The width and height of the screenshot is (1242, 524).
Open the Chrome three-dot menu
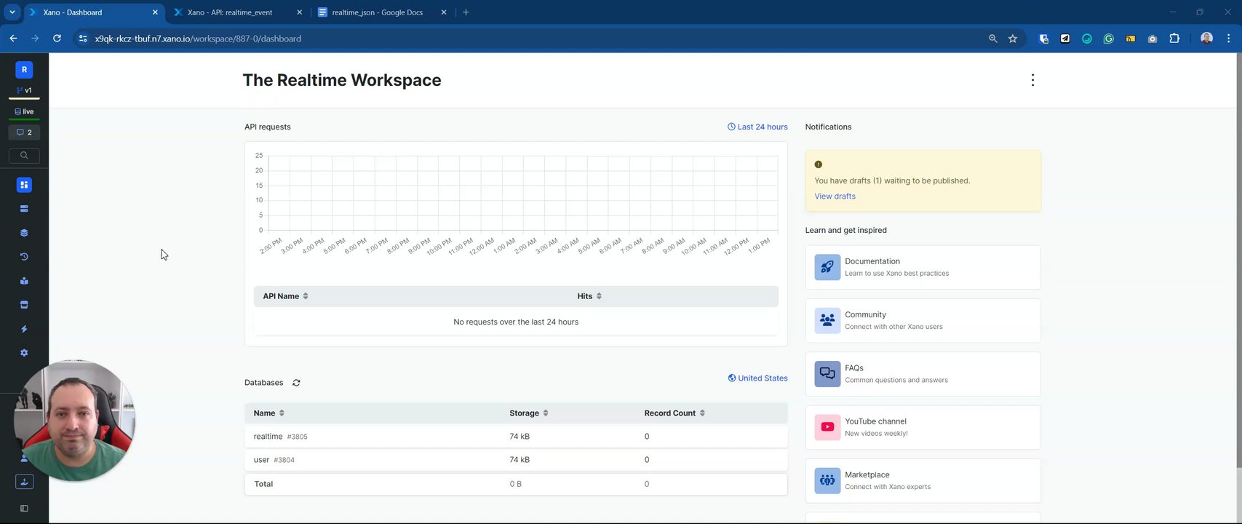1228,39
